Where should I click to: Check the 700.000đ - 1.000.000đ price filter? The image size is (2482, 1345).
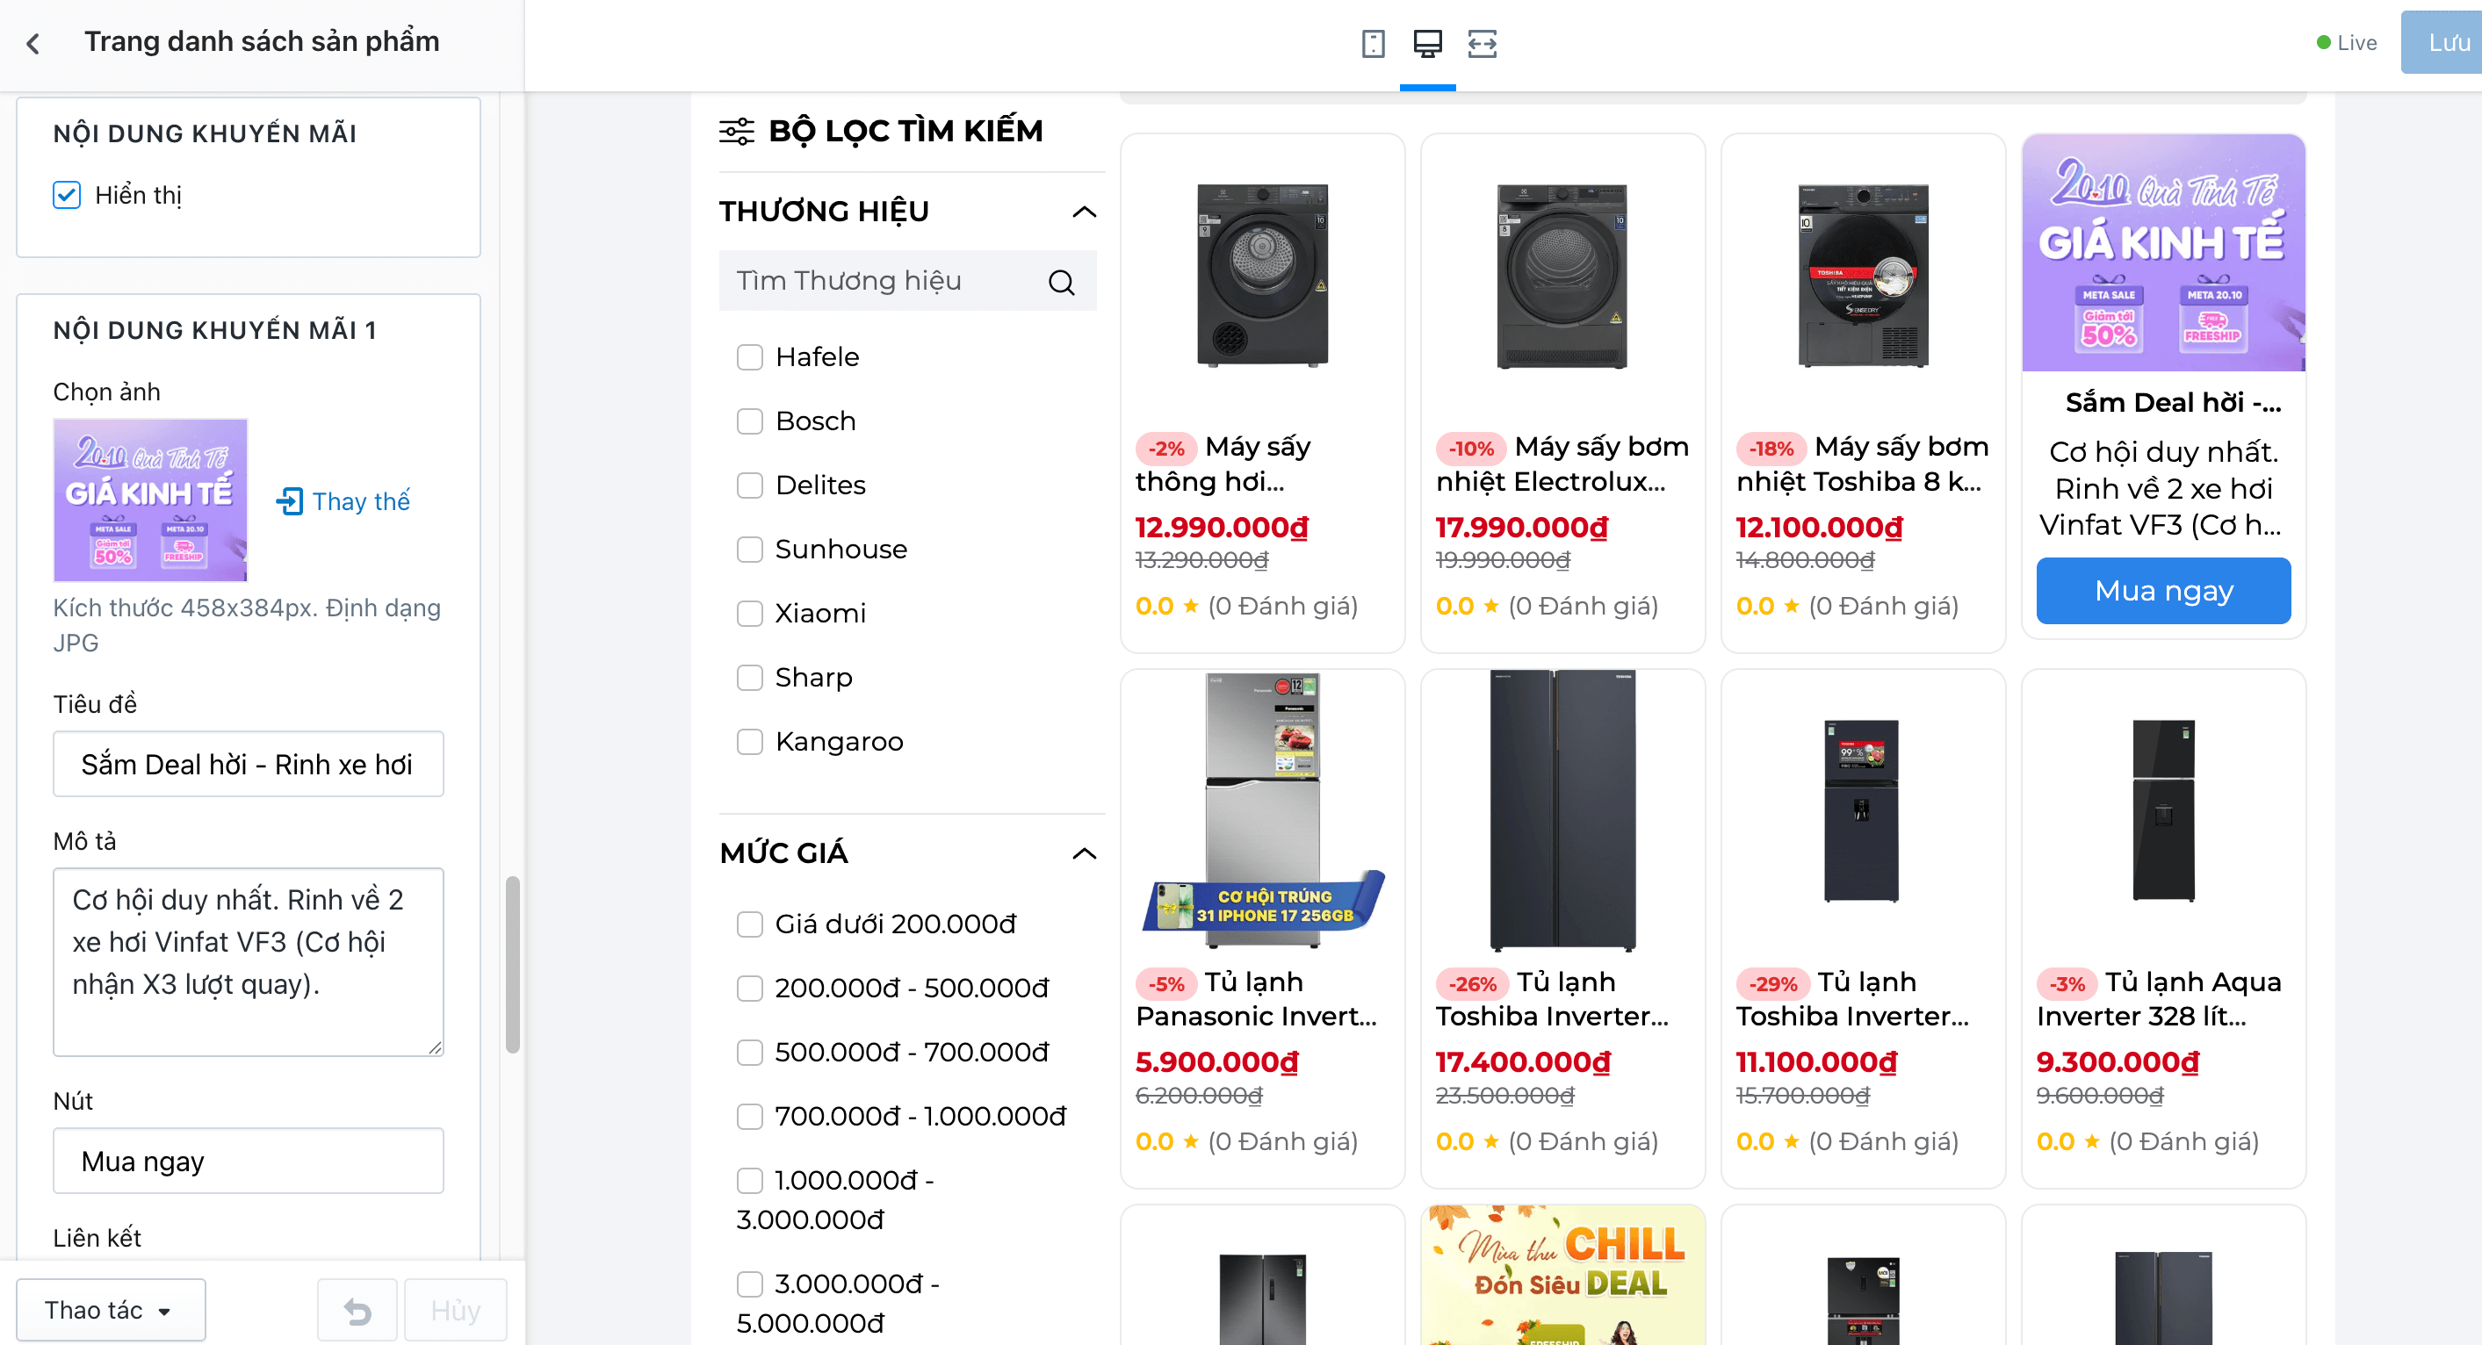pos(750,1117)
